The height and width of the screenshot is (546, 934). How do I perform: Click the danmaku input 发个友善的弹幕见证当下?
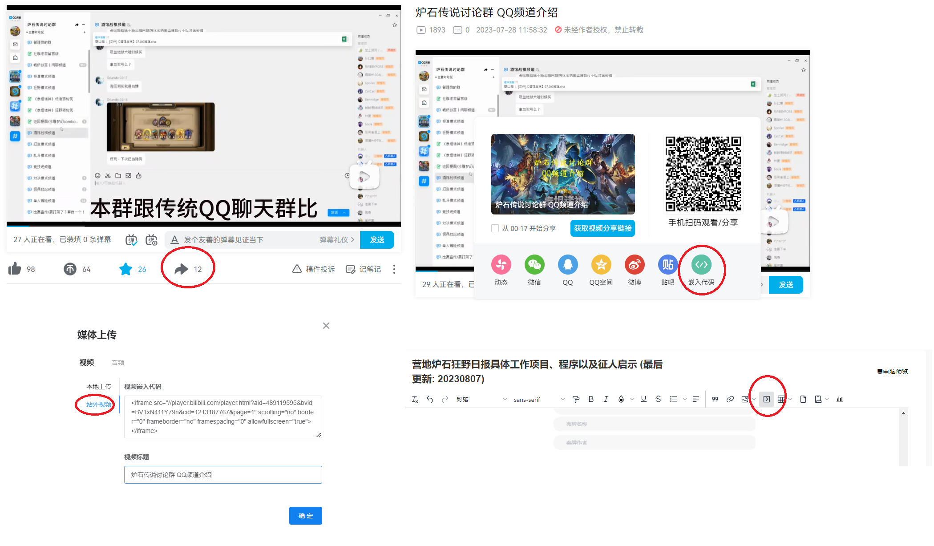point(250,240)
